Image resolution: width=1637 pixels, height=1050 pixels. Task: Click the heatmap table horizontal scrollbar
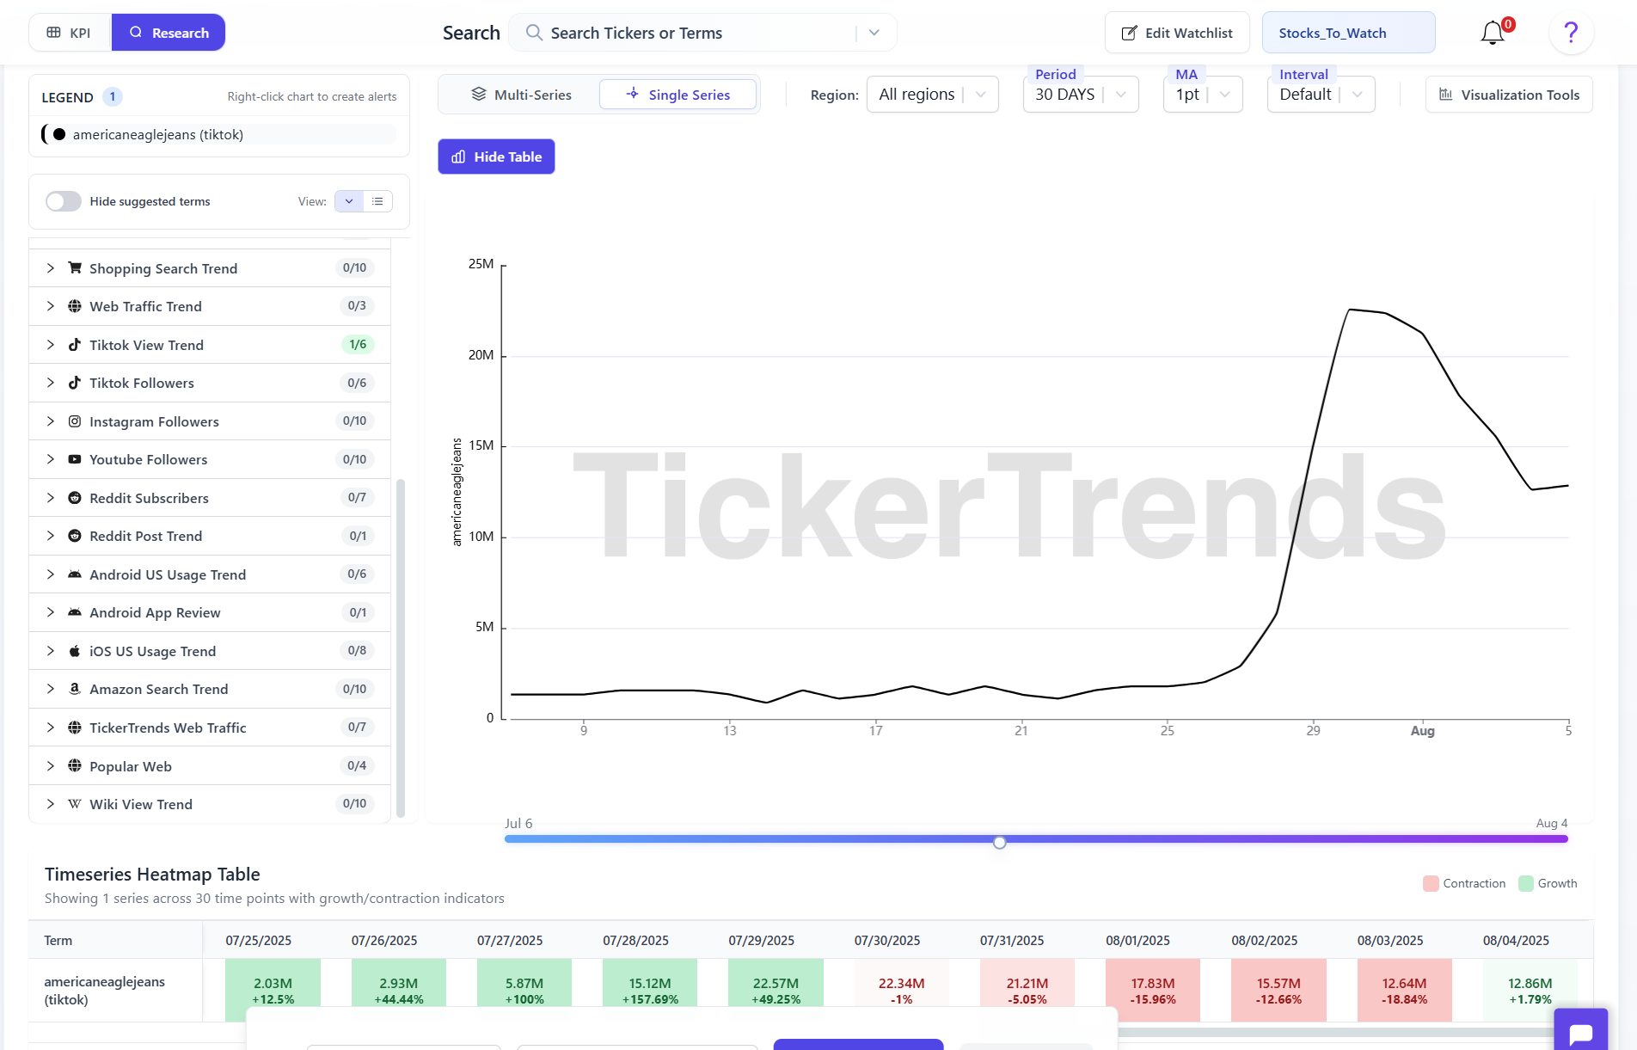coord(1336,1032)
